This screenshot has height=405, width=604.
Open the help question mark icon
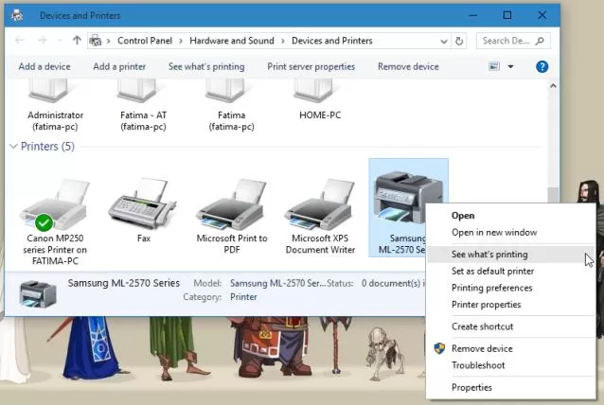coord(542,66)
